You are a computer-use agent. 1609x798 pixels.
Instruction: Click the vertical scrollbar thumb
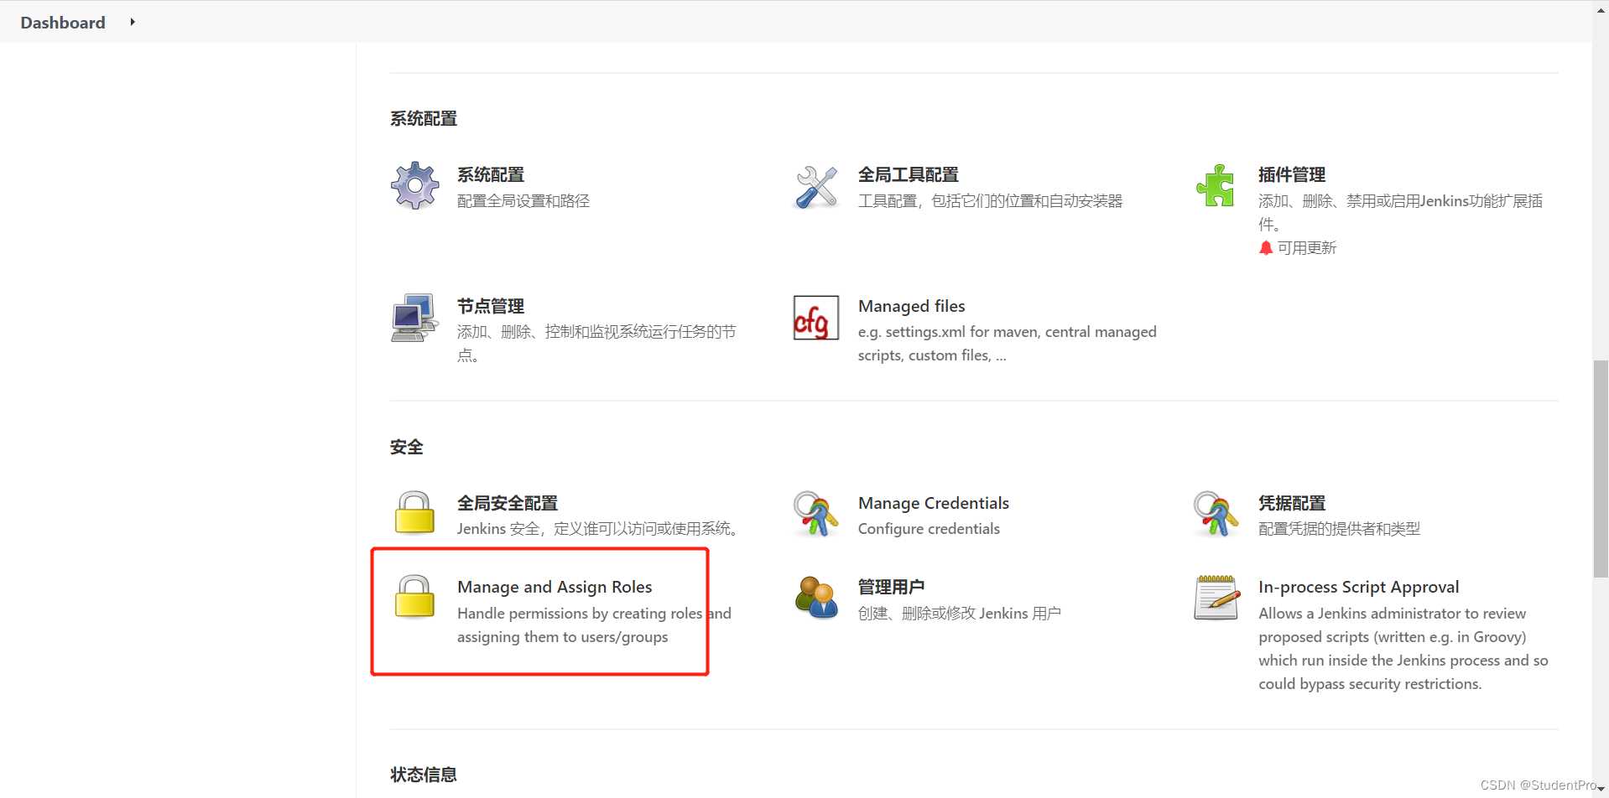pyautogui.click(x=1601, y=469)
